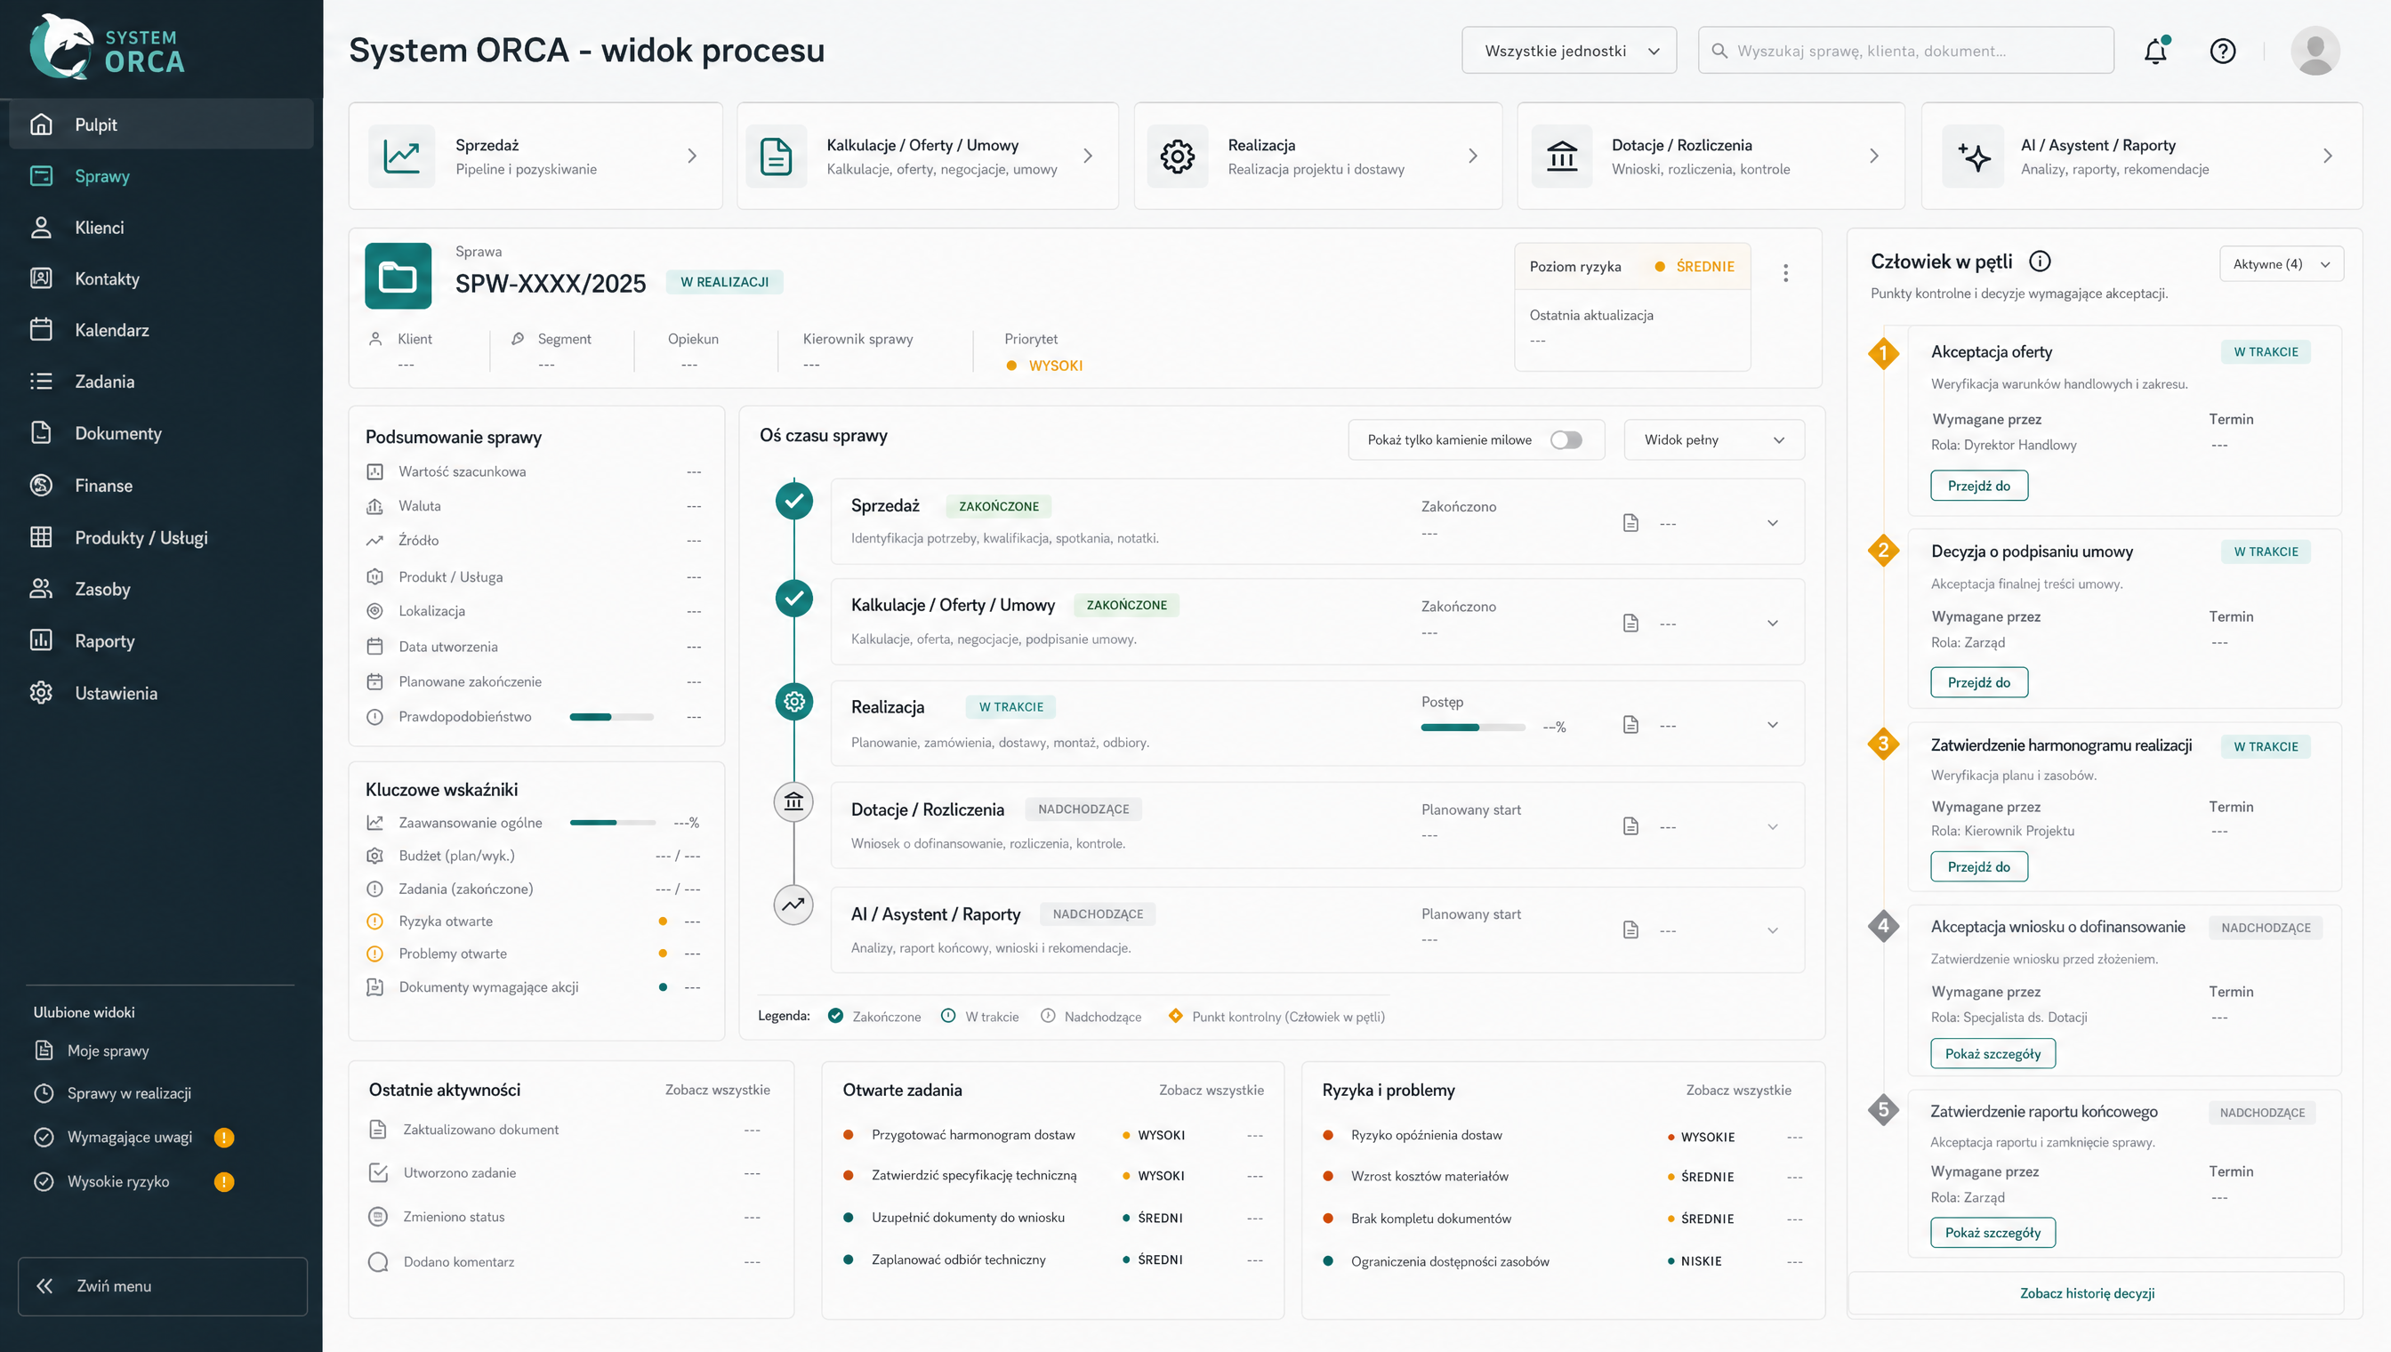The height and width of the screenshot is (1352, 2391).
Task: Open user avatar profile
Action: 2315,51
